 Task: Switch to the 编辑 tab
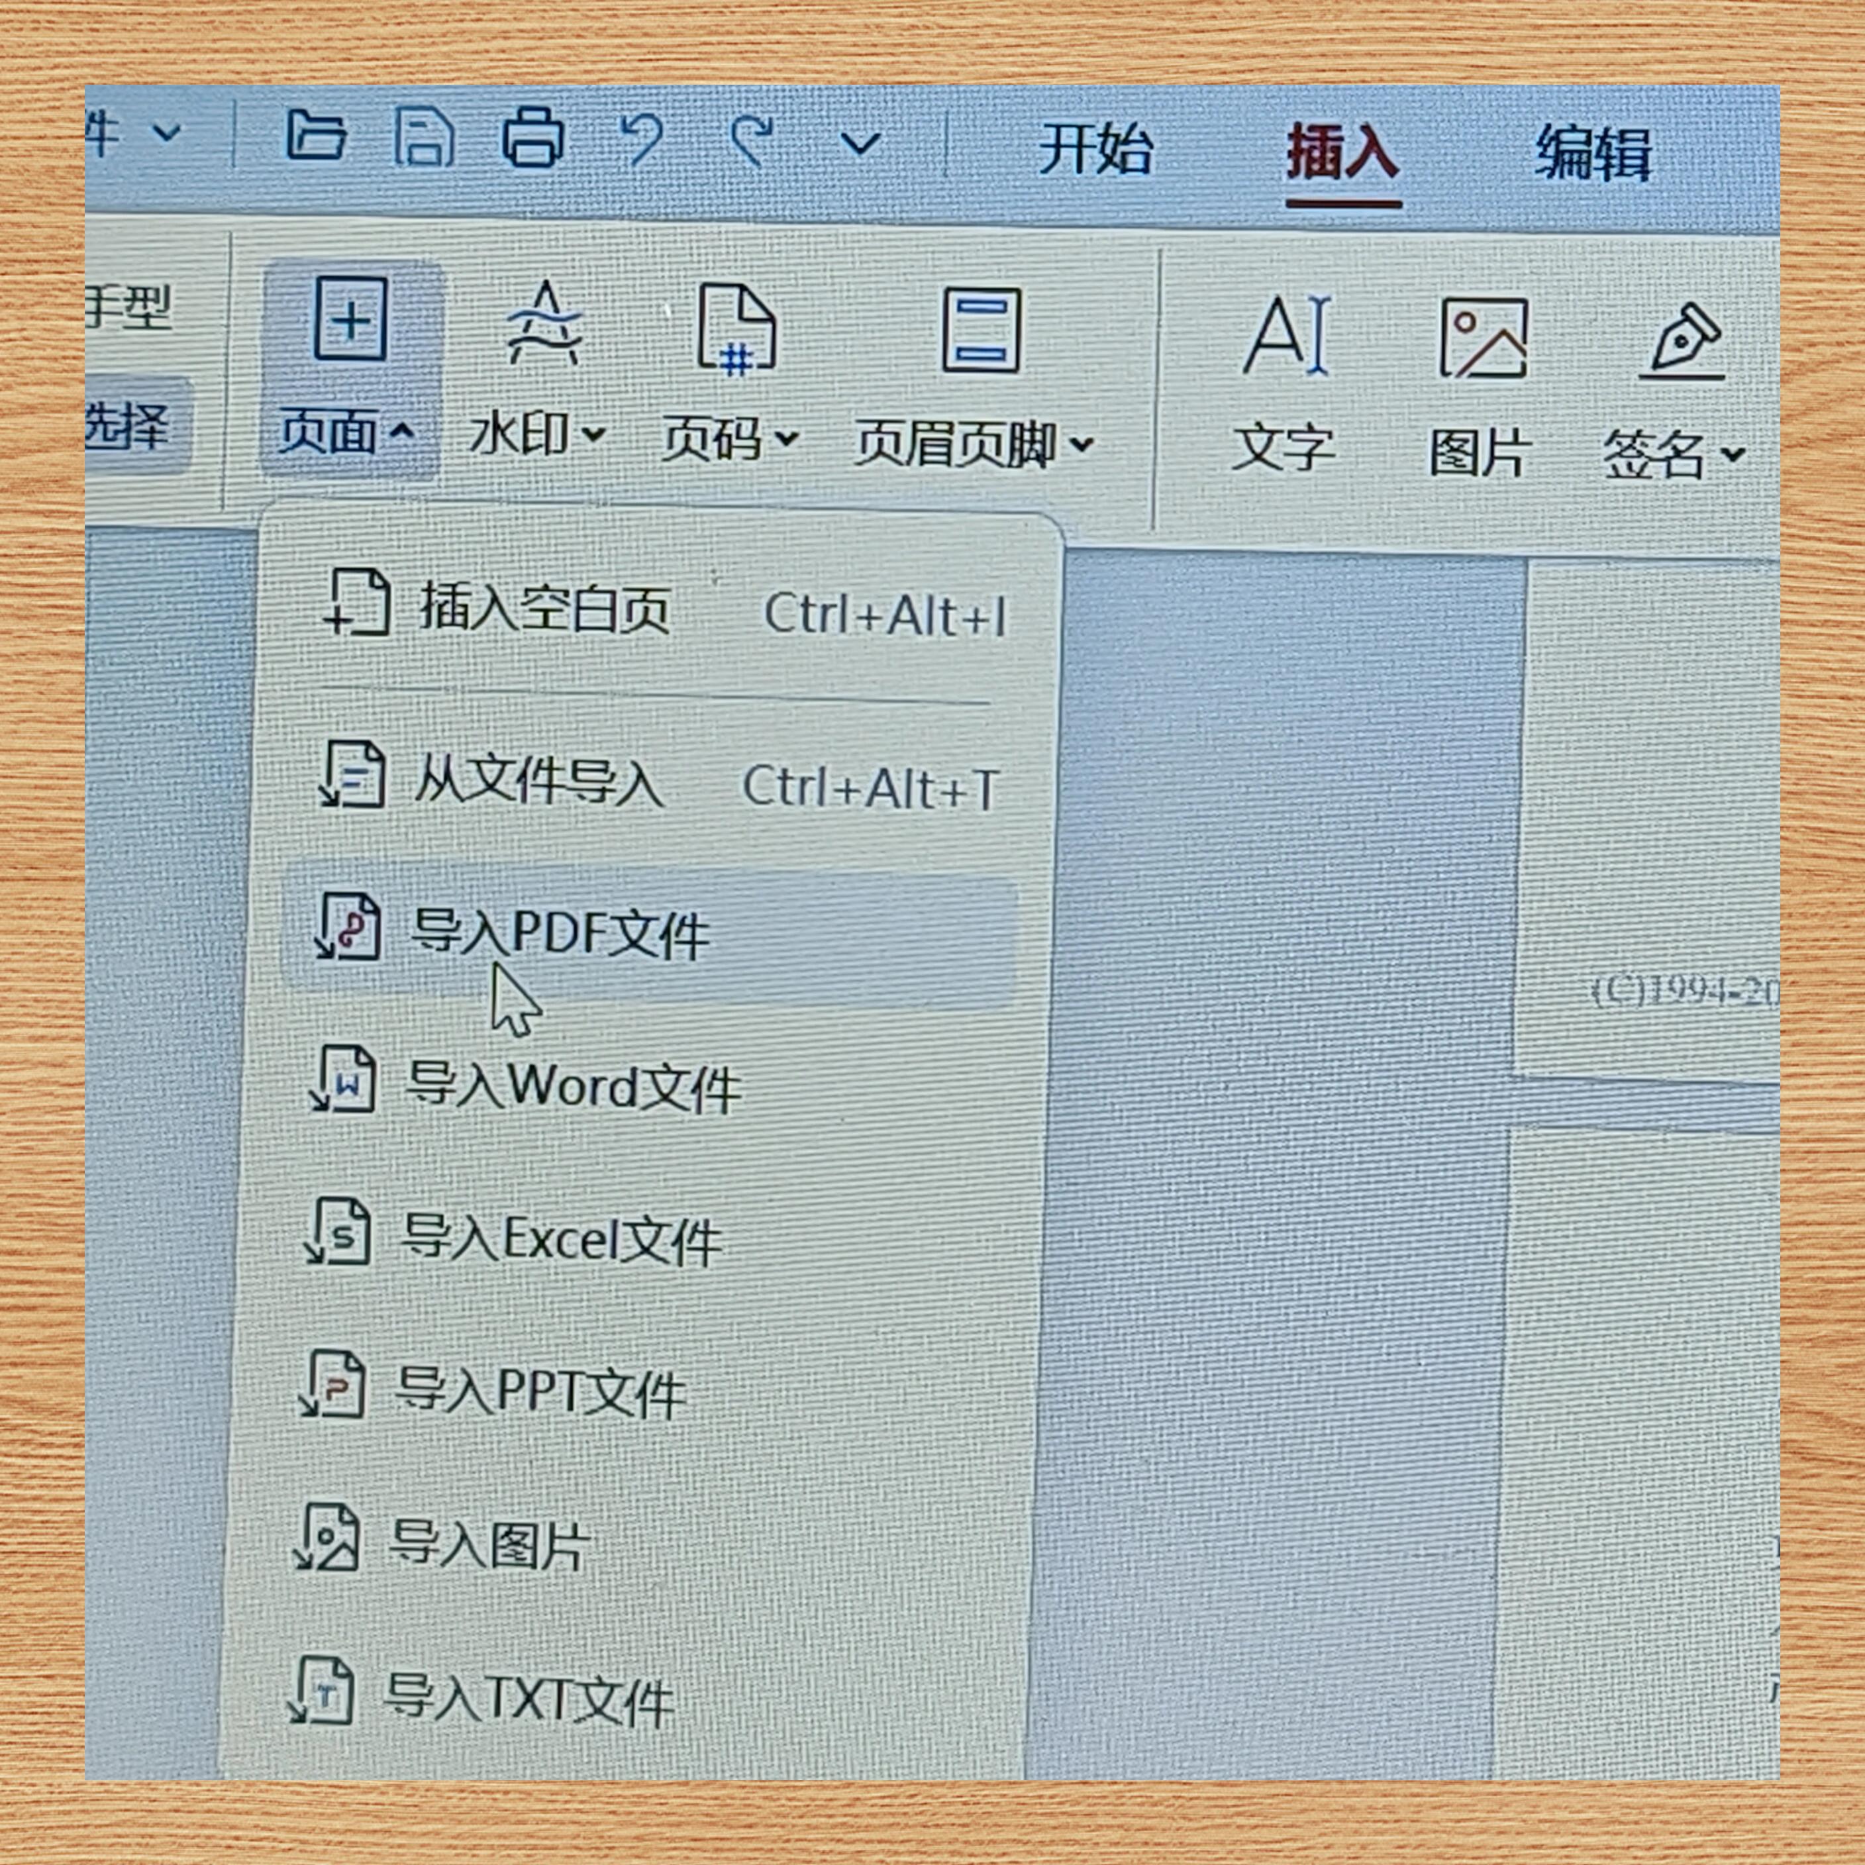(x=1593, y=152)
